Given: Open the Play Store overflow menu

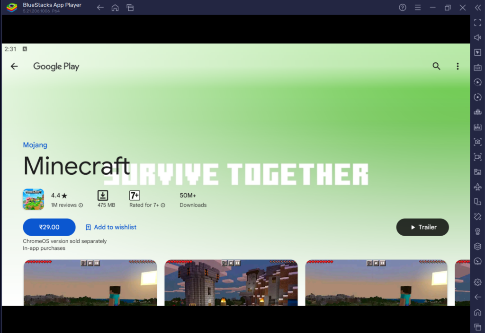Looking at the screenshot, I should 458,66.
